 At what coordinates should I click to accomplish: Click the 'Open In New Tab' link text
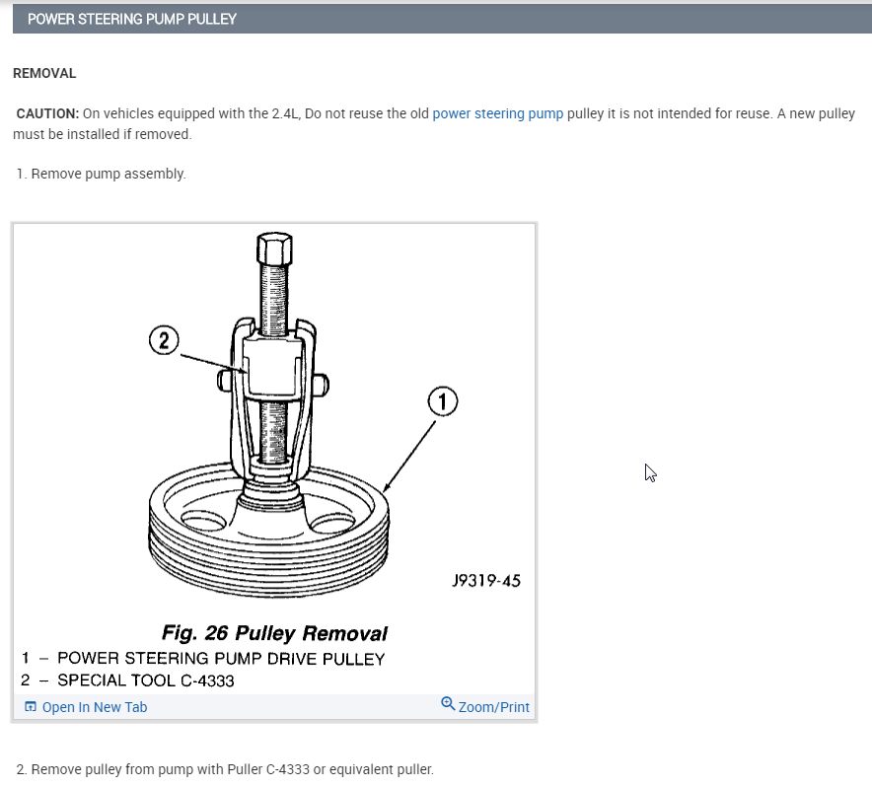[95, 707]
